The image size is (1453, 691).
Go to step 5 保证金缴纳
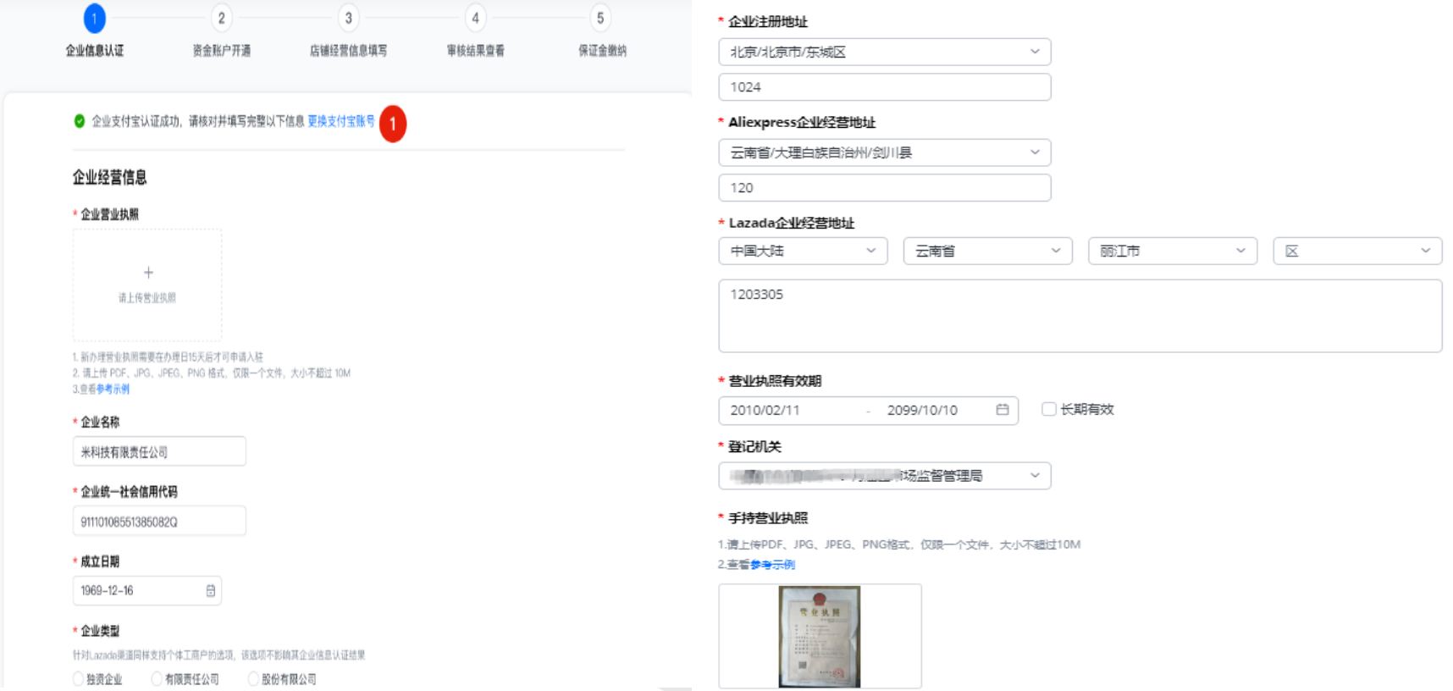click(600, 18)
